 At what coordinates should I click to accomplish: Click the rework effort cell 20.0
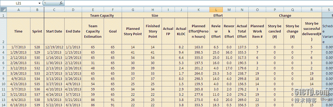pos(229,100)
